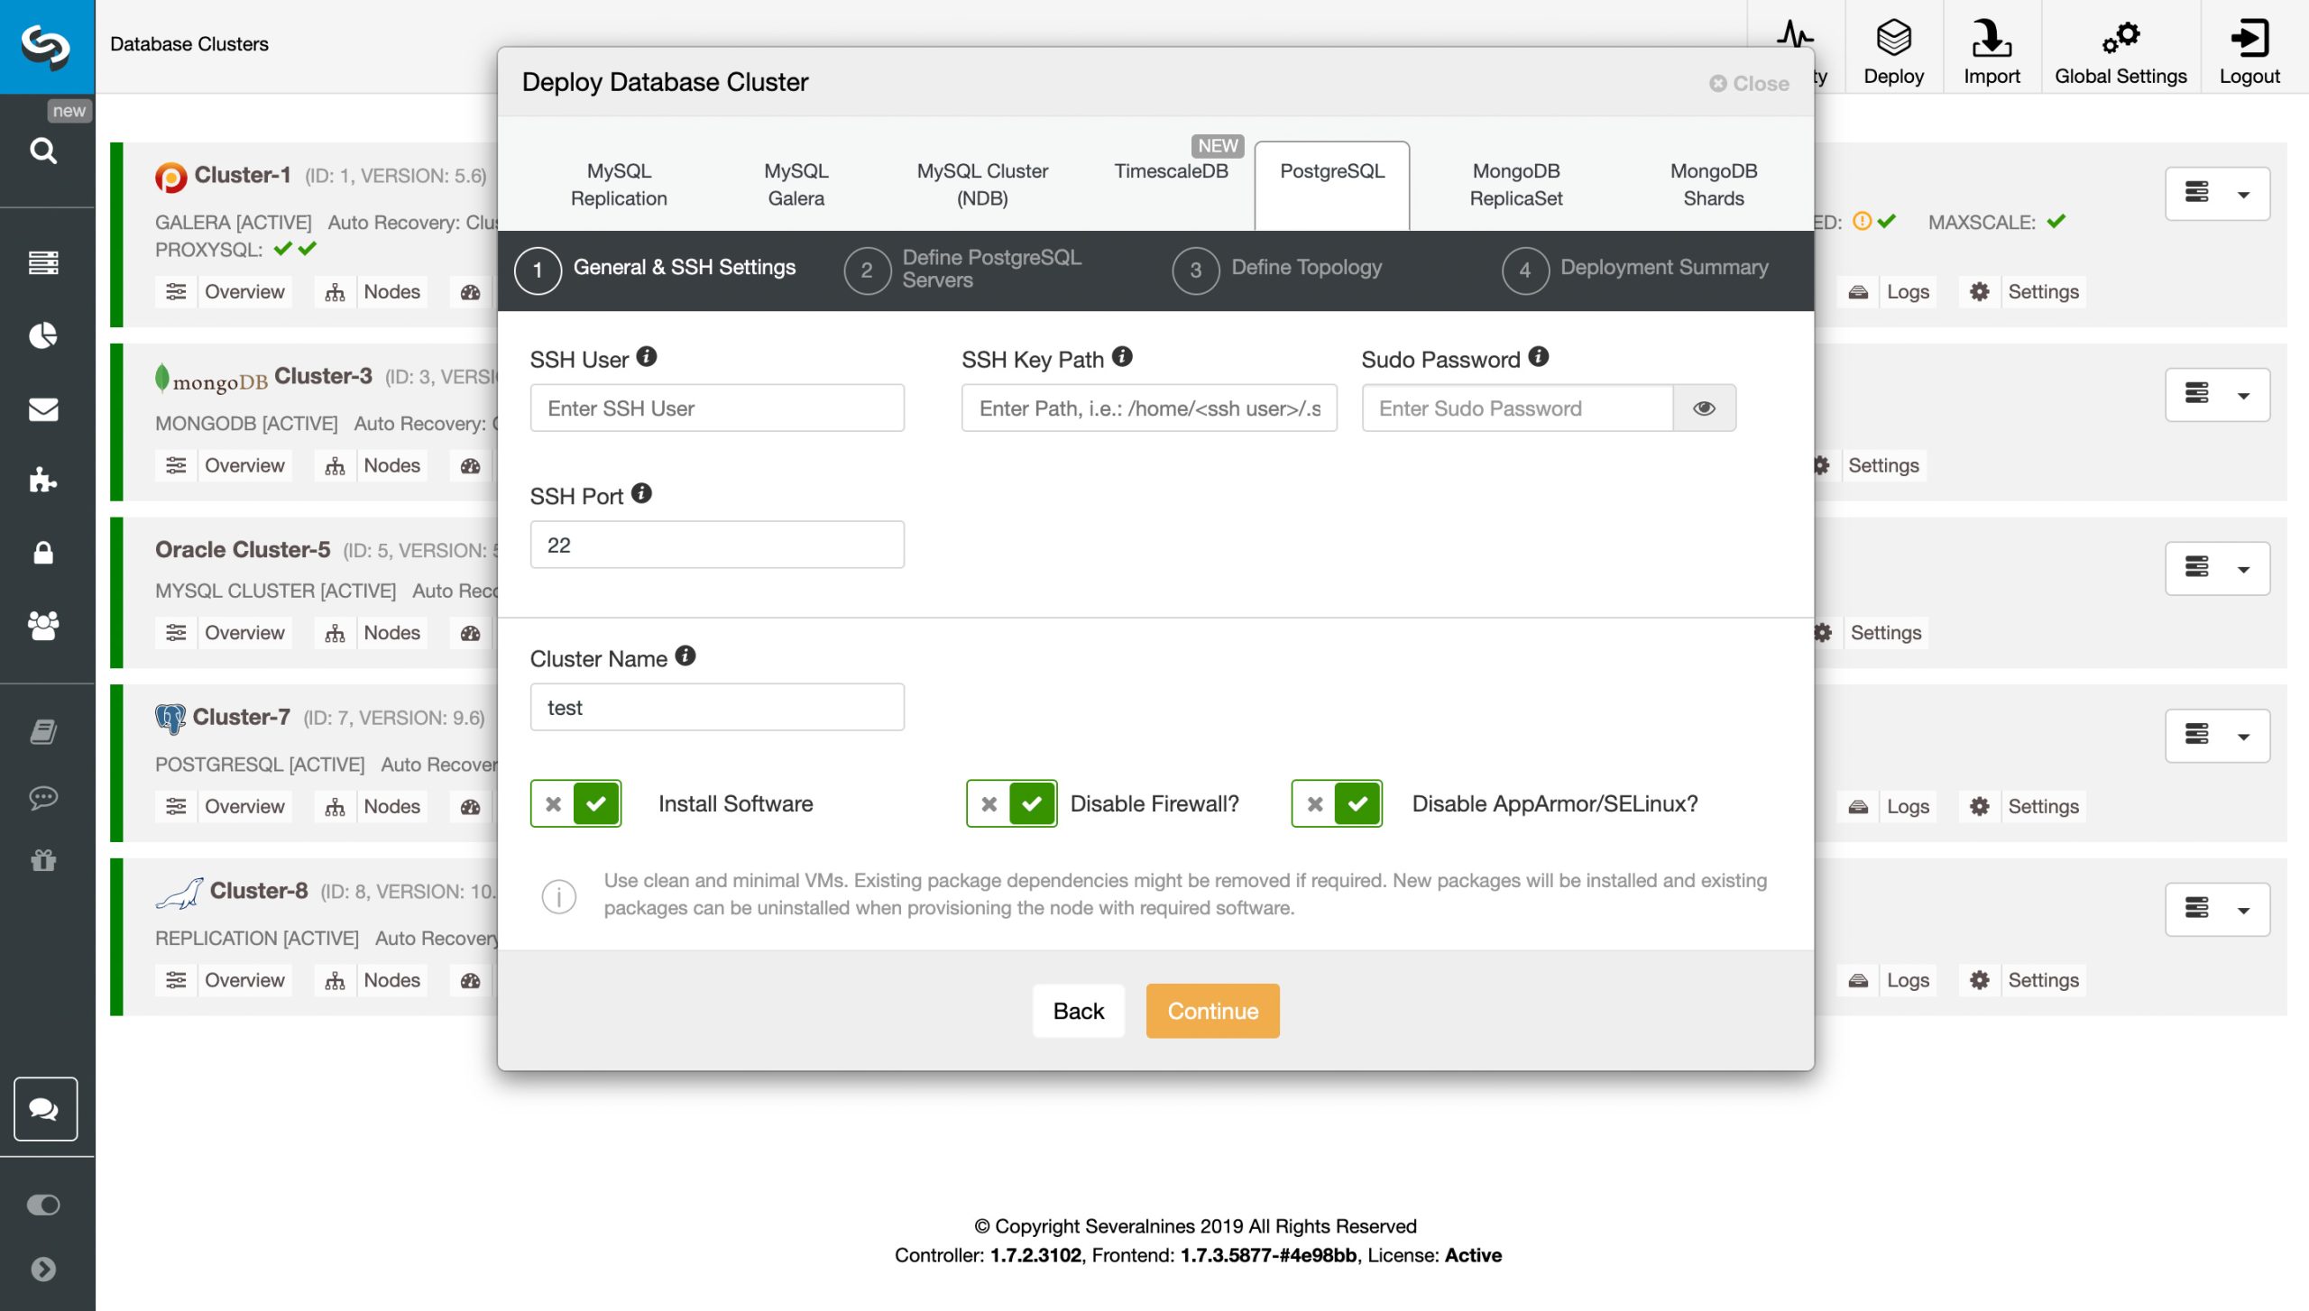The image size is (2309, 1311).
Task: Go to step 2 Define PostgreSQL Servers
Action: coord(962,269)
